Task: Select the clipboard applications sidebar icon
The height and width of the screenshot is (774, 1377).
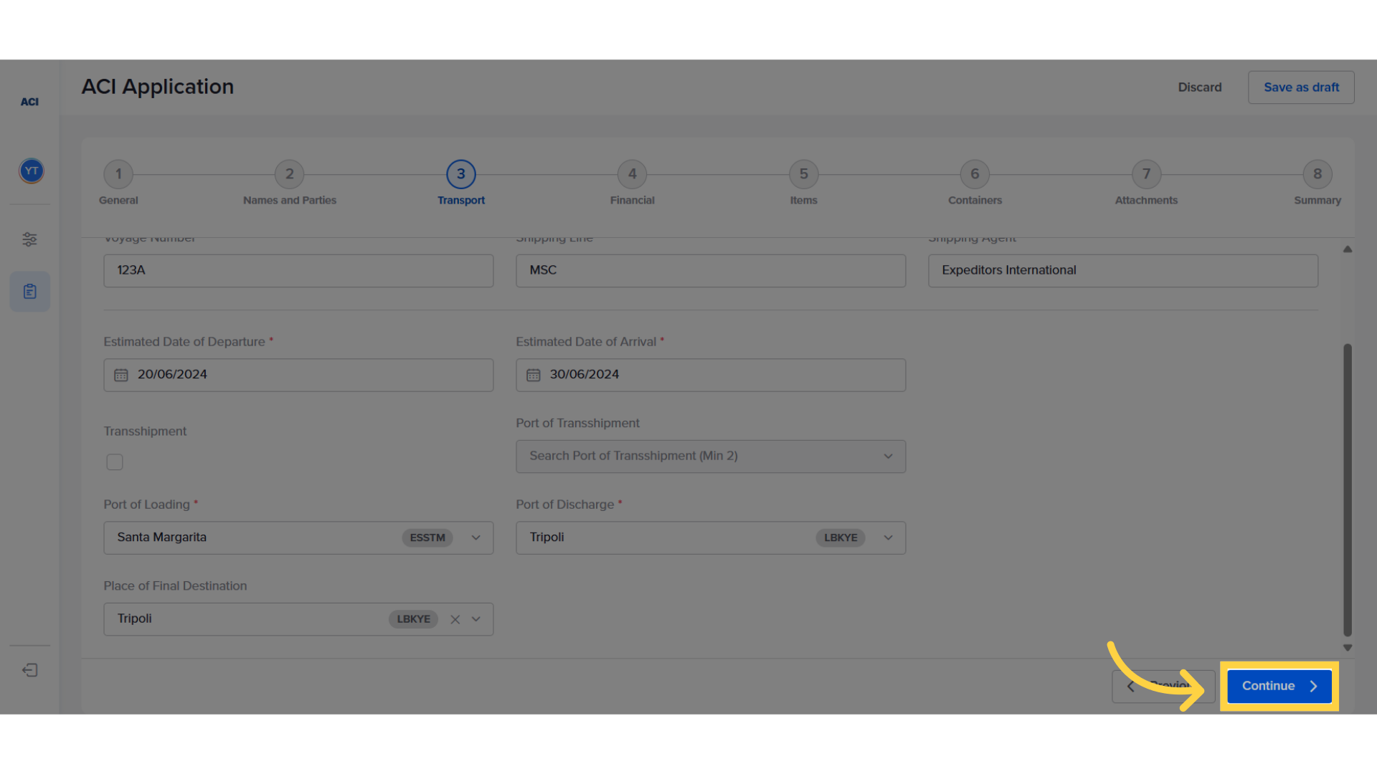Action: (x=29, y=292)
